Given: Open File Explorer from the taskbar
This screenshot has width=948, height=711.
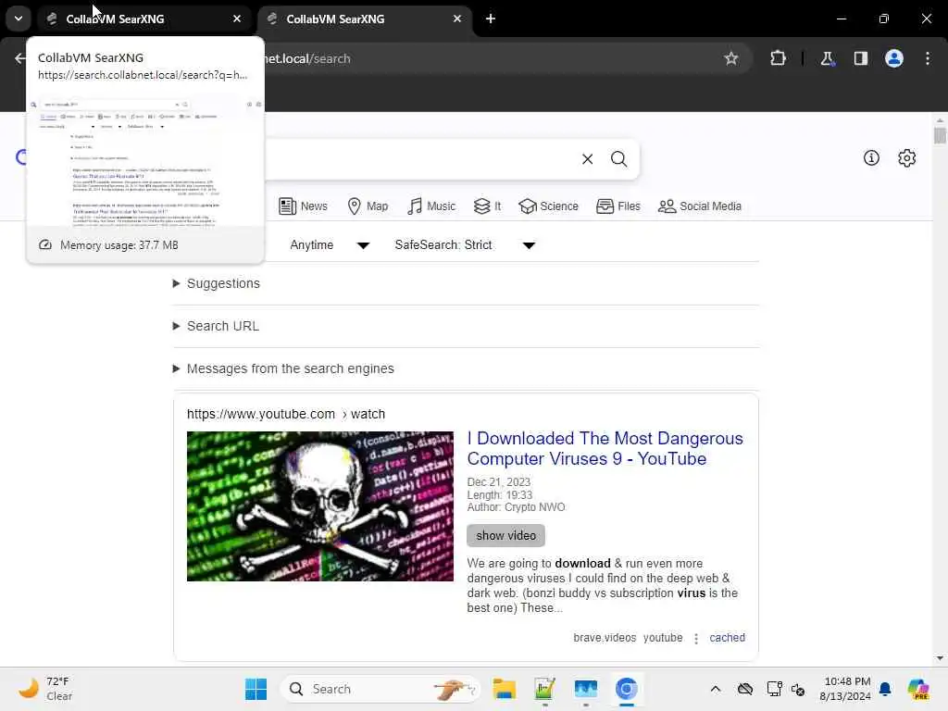Looking at the screenshot, I should [505, 689].
